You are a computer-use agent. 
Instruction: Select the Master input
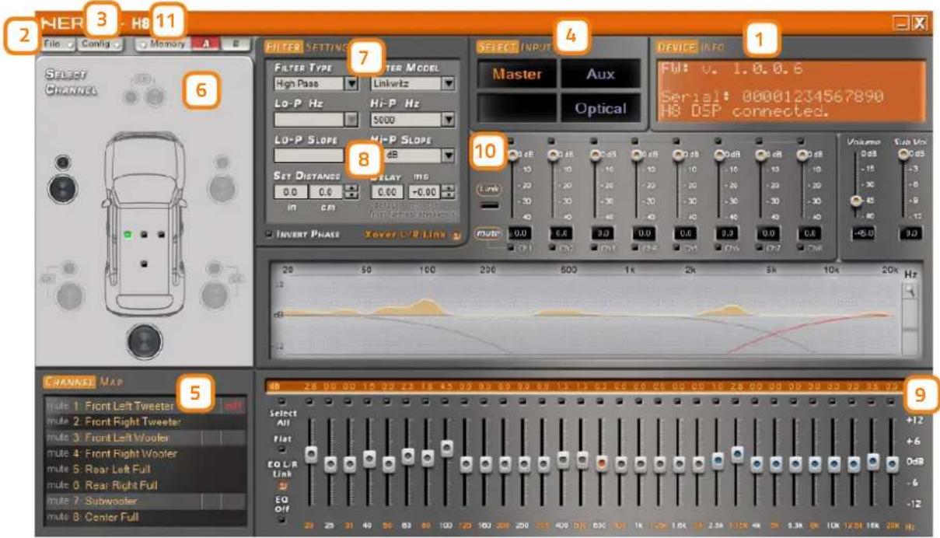coord(516,75)
